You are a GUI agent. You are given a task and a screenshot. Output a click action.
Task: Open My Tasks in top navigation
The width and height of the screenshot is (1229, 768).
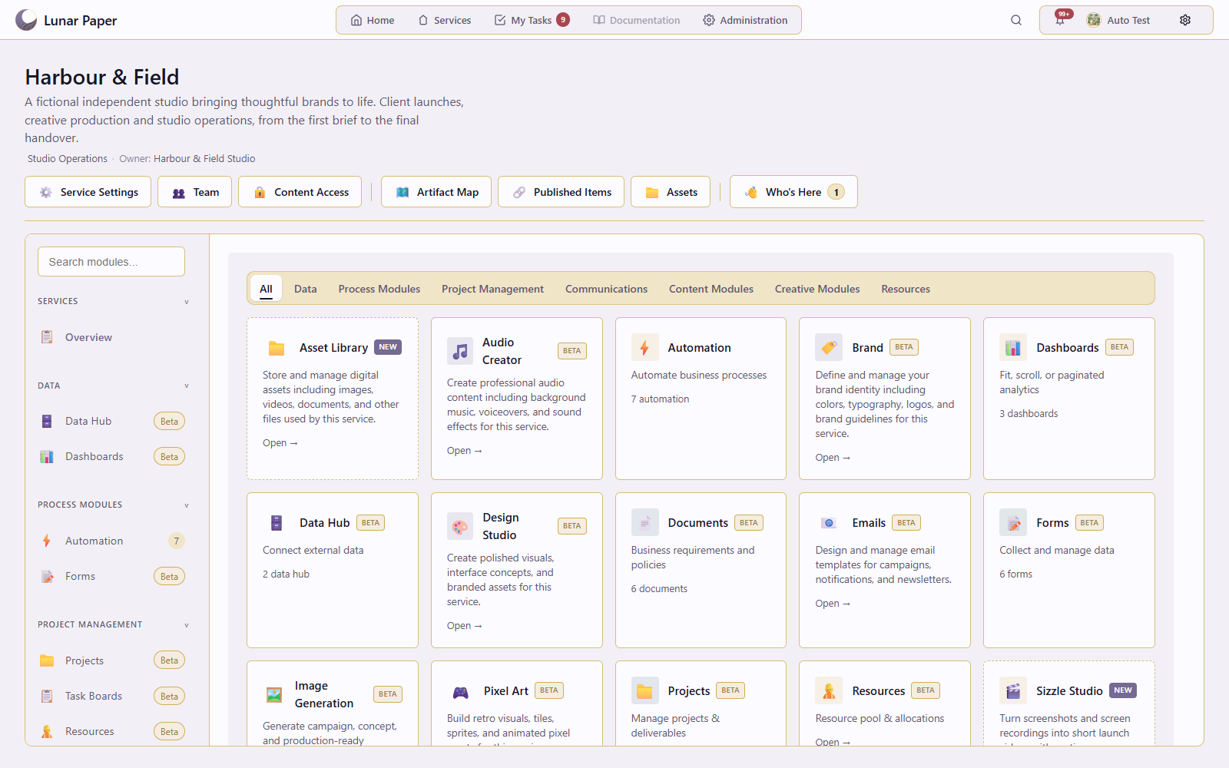pos(532,20)
